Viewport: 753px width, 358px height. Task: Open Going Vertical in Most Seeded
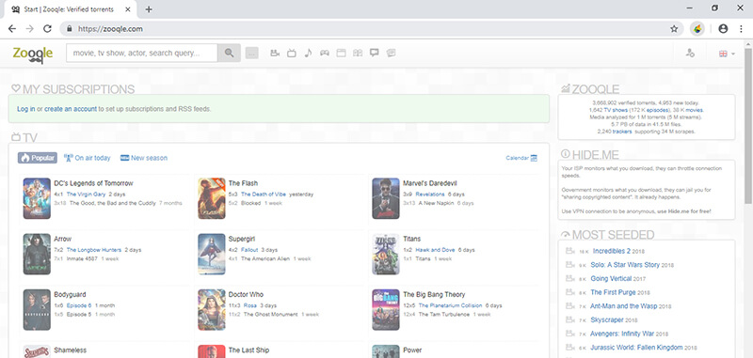click(x=610, y=278)
